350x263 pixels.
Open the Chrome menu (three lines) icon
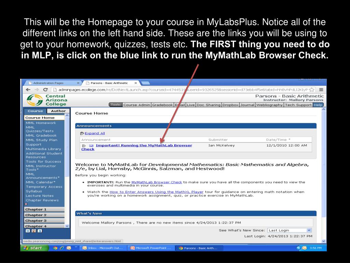click(x=321, y=90)
